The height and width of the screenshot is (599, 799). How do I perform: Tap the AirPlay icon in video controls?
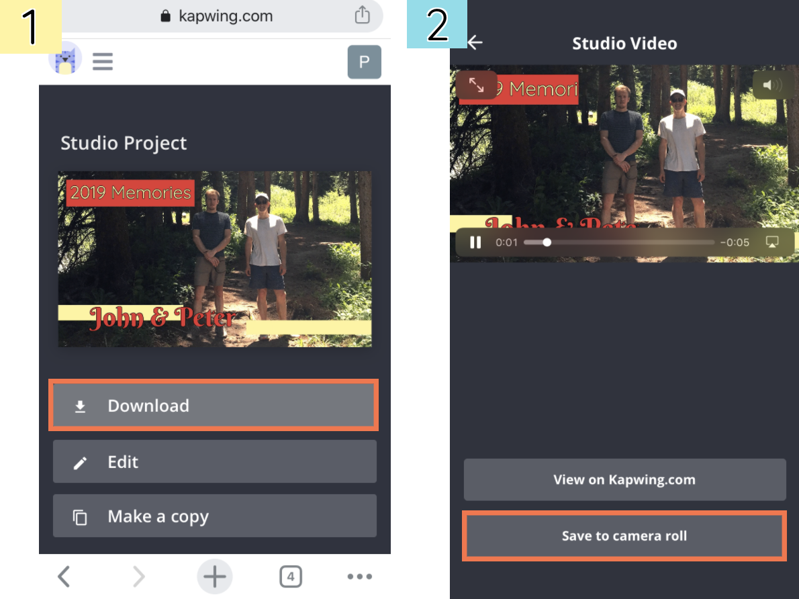[772, 242]
